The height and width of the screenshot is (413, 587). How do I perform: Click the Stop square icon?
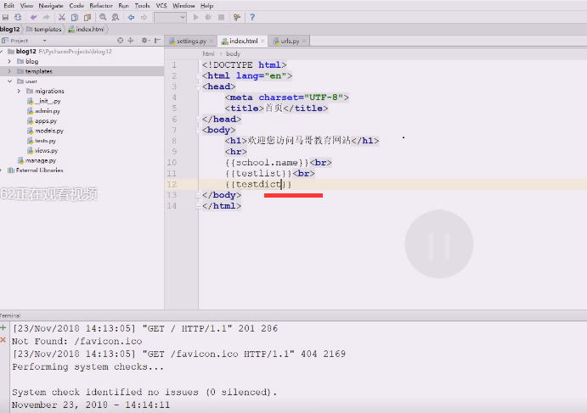click(x=221, y=17)
